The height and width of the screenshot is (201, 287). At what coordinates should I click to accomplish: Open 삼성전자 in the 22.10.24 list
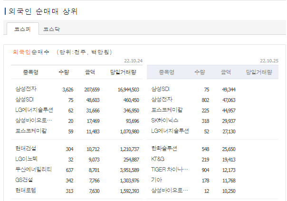[26, 89]
